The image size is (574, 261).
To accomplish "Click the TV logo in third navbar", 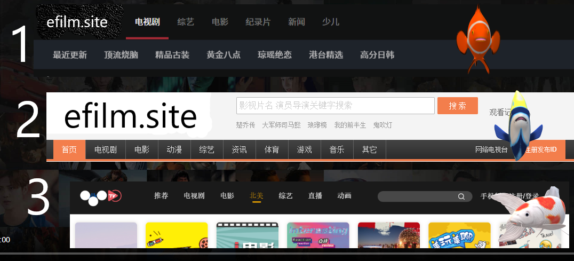I will [101, 196].
